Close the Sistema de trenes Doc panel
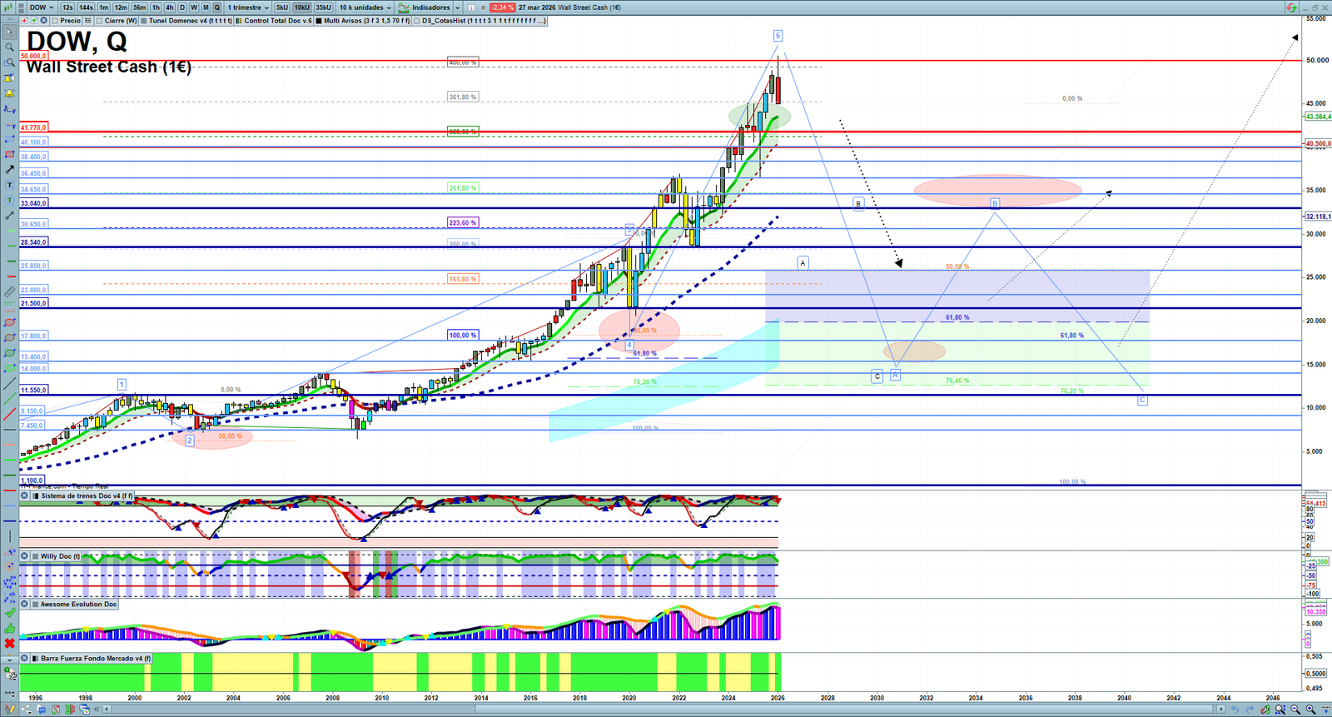Image resolution: width=1332 pixels, height=717 pixels. 25,495
